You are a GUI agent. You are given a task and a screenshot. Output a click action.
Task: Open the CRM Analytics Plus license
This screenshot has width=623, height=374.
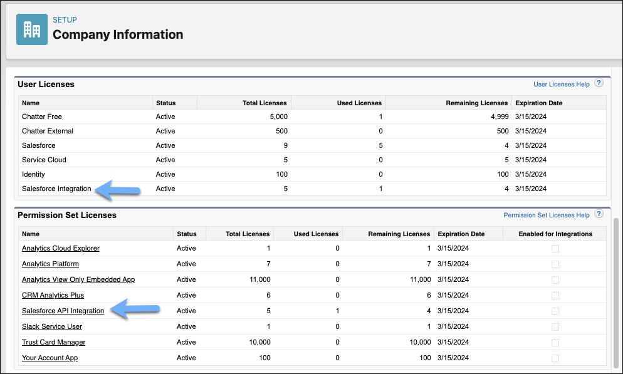[53, 296]
